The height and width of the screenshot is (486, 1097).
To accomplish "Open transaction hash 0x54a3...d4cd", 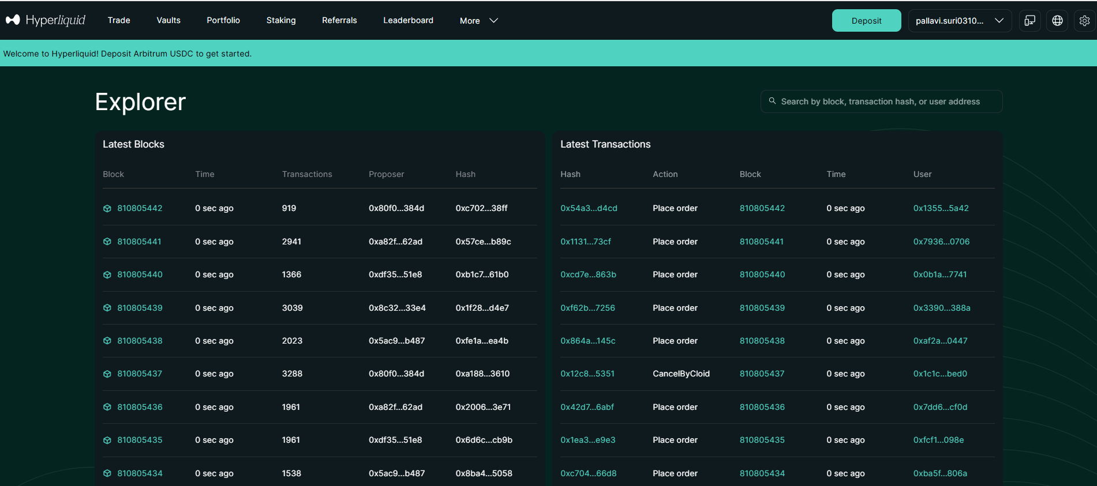I will coord(589,208).
